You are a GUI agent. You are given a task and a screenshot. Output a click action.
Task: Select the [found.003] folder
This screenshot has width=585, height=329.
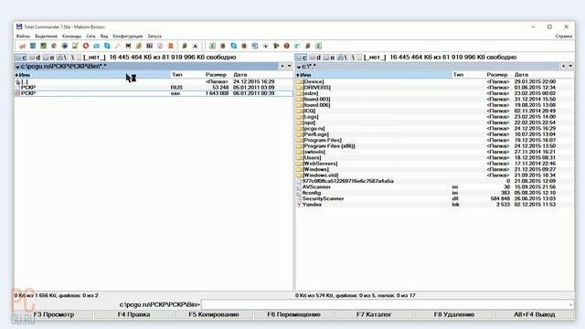coord(435,100)
